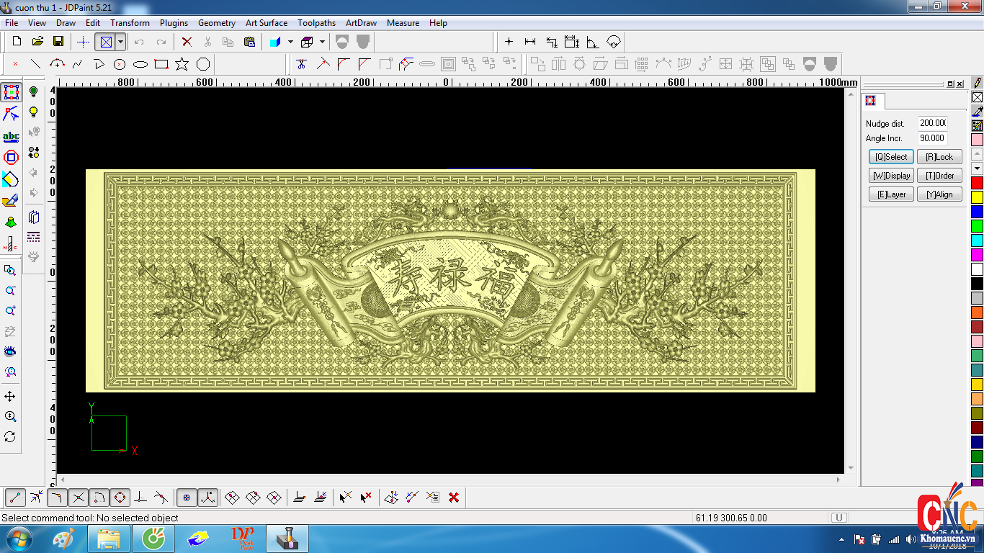
Task: Click the pan (four-arrow move) view tool
Action: pyautogui.click(x=10, y=397)
